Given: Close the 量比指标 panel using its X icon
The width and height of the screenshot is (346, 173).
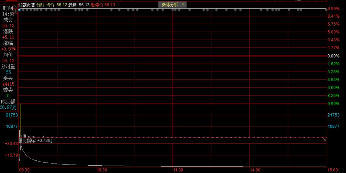Looking at the screenshot, I should 325,140.
